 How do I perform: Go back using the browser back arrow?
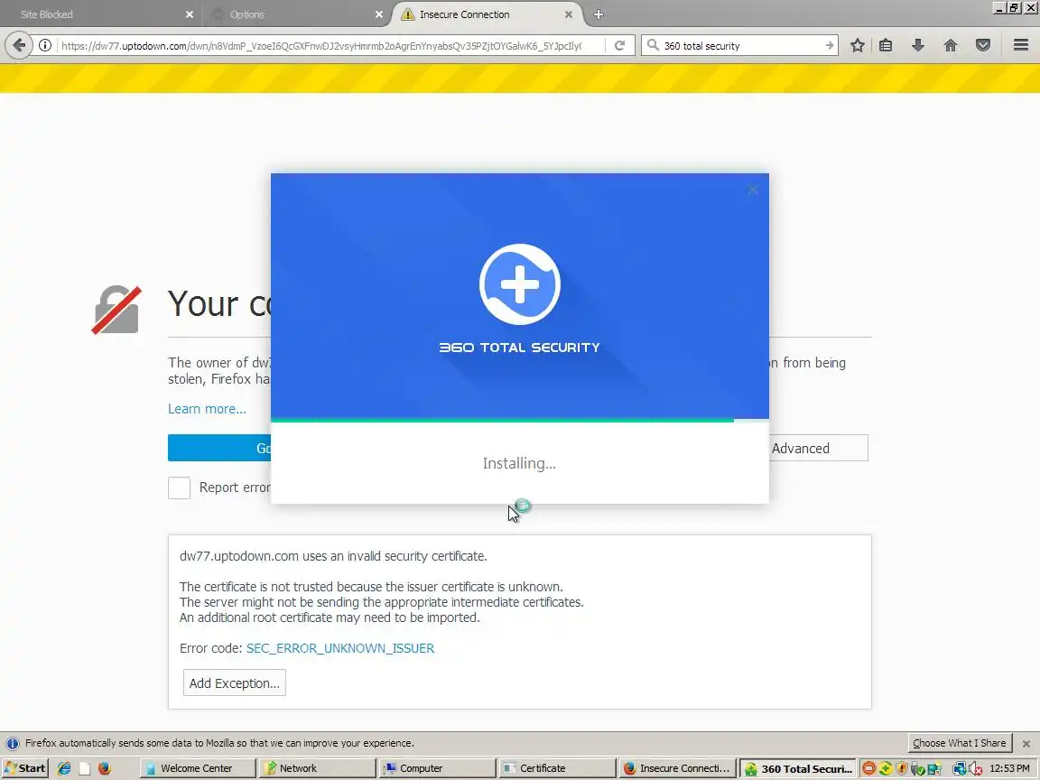tap(19, 45)
